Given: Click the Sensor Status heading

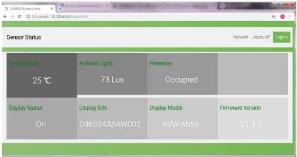Looking at the screenshot, I should pos(24,37).
